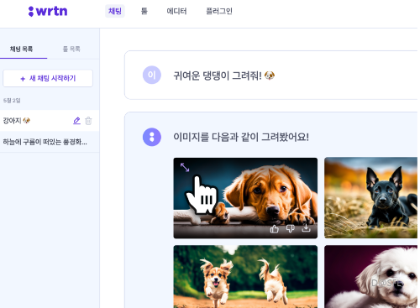The image size is (420, 308).
Task: Click the 귀여운 댕댕이 그려줘! prompt message
Action: 224,76
